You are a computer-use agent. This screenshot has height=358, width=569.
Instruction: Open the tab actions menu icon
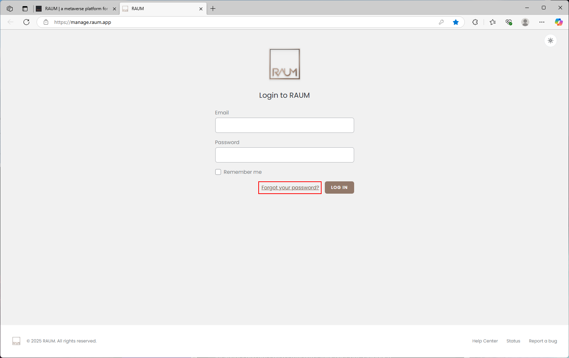[25, 9]
